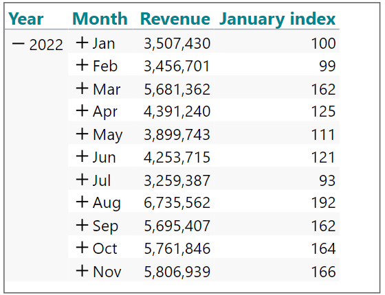Expand the Sep month row

click(x=82, y=225)
